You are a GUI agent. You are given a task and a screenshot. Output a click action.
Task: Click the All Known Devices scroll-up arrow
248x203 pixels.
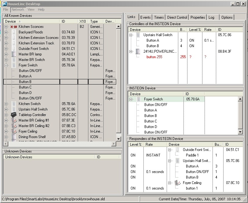click(x=118, y=26)
